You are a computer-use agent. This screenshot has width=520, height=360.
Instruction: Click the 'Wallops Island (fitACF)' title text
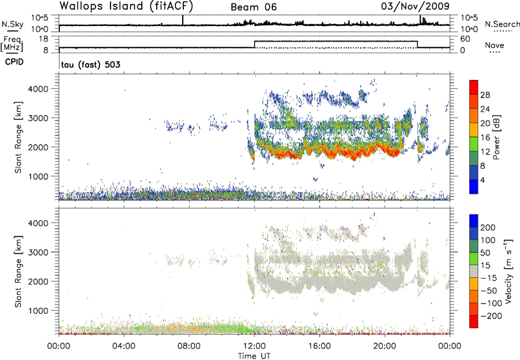pos(126,6)
